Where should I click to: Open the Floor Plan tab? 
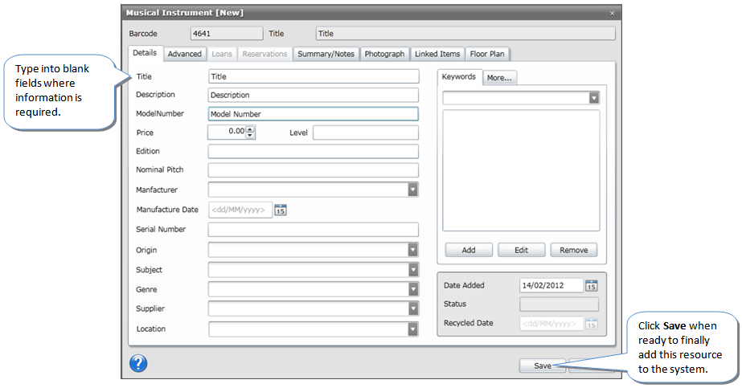pos(487,54)
